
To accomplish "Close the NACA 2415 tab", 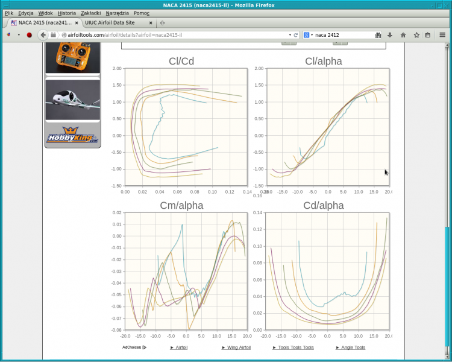I will pyautogui.click(x=77, y=23).
